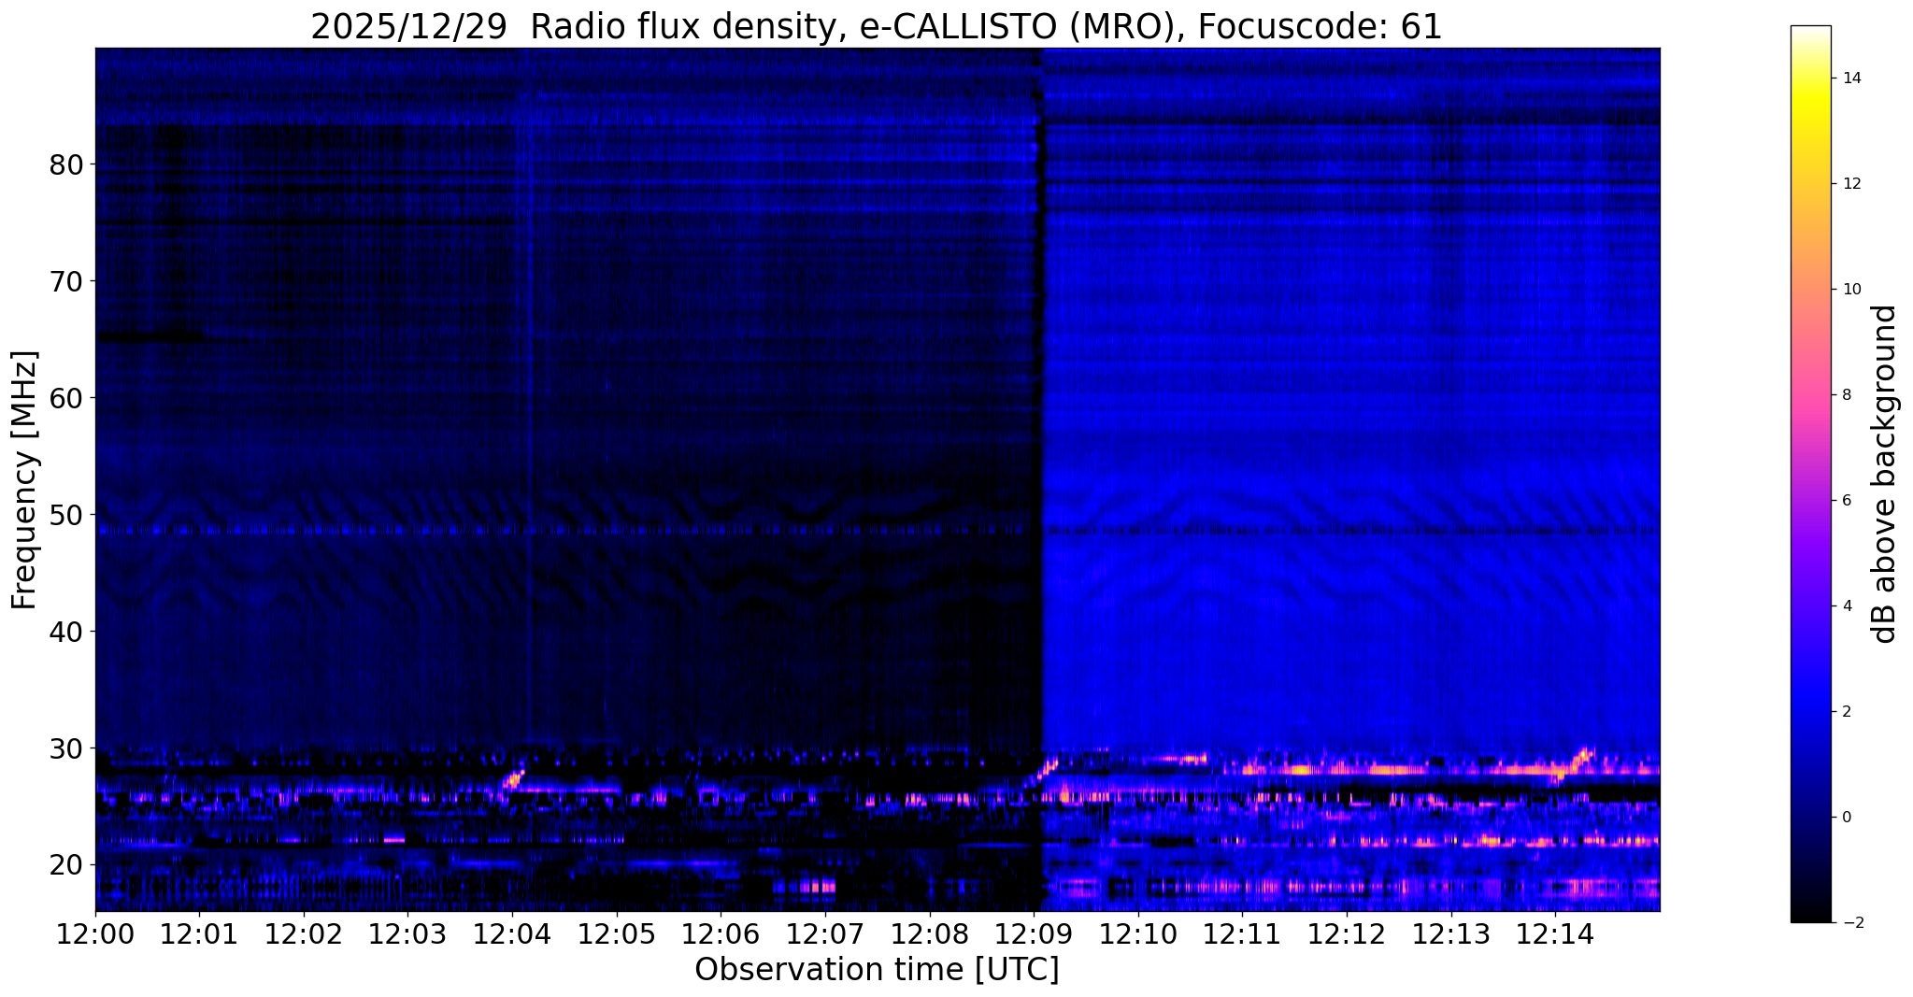Select the 40 MHz frequency tick label

pyautogui.click(x=66, y=632)
